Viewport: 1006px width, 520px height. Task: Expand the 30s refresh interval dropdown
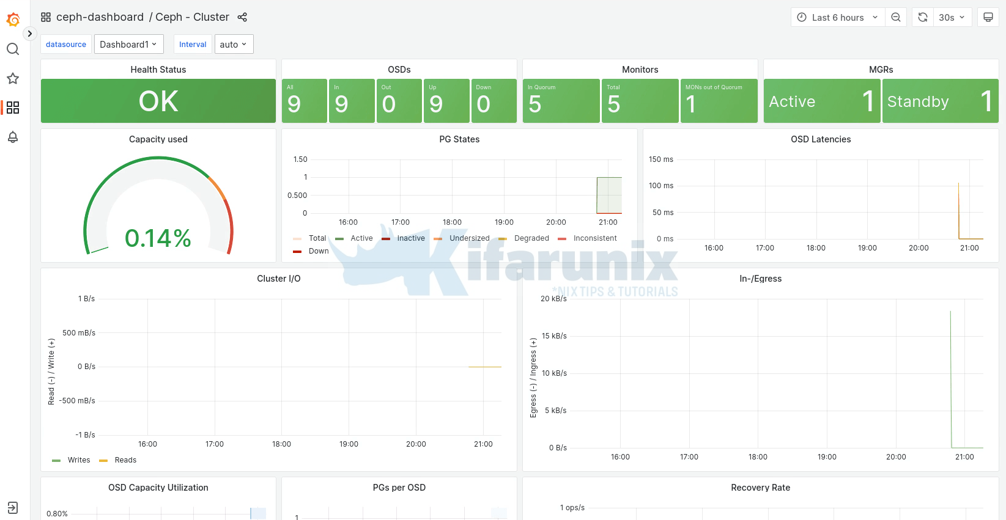click(x=952, y=17)
